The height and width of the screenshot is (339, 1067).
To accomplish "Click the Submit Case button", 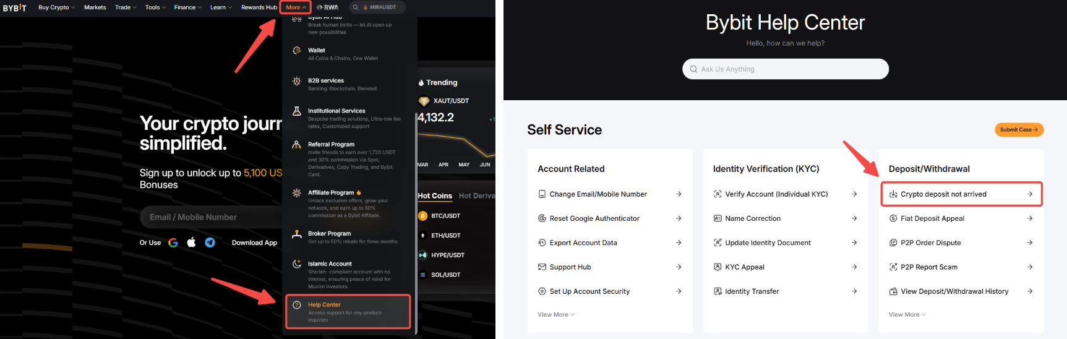I will 1019,130.
